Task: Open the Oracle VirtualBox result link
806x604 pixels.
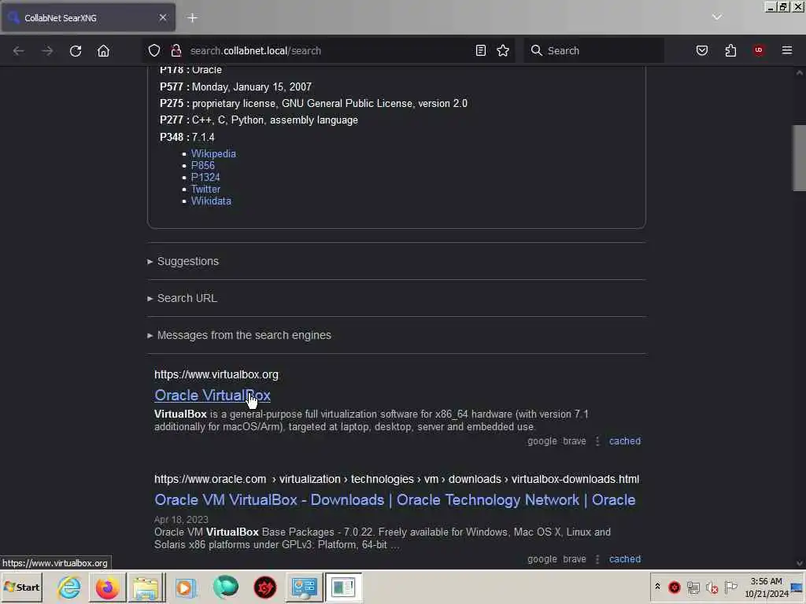Action: coord(213,396)
